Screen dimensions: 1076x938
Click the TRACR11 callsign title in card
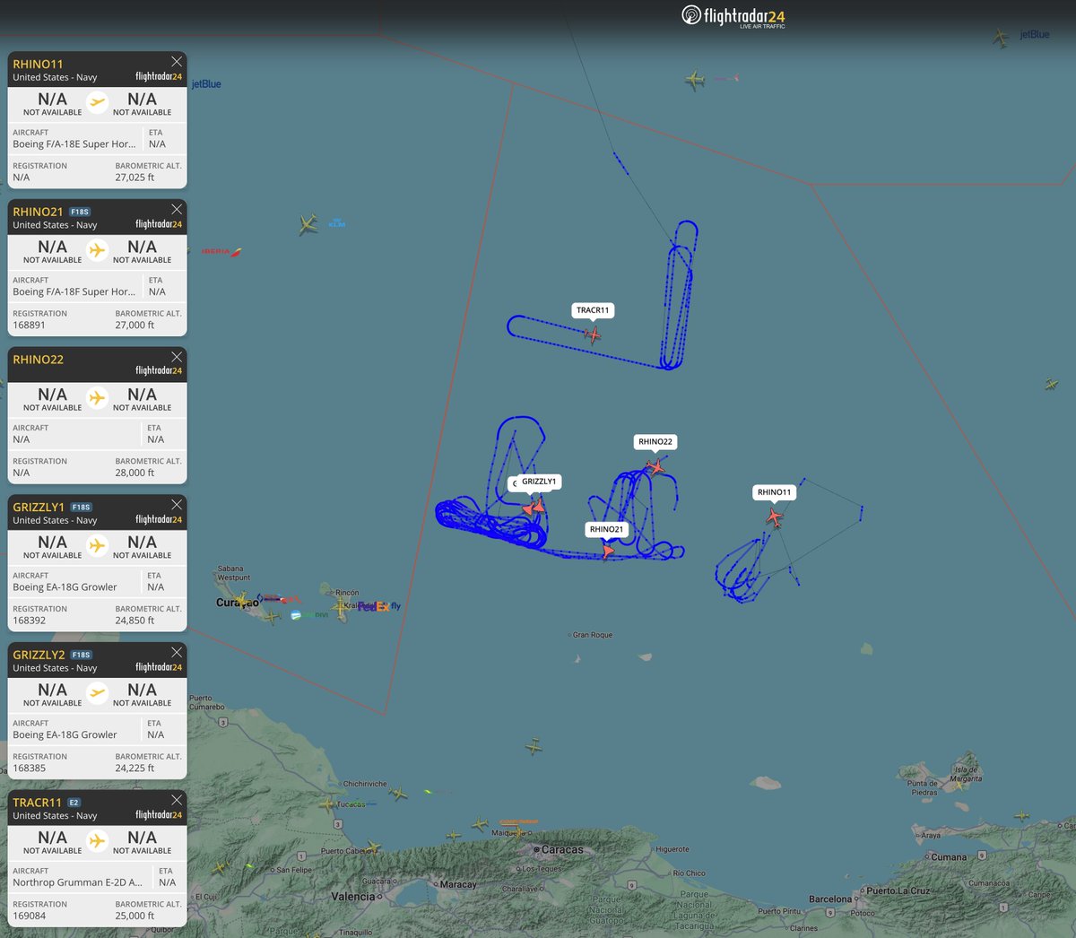pos(37,803)
